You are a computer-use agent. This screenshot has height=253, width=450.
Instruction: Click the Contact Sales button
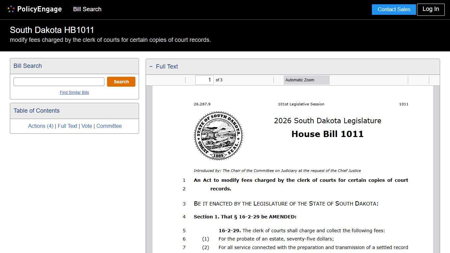(x=394, y=9)
